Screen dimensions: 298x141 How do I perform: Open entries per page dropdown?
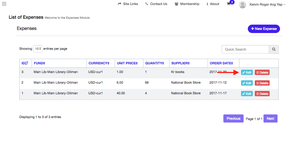click(x=38, y=49)
